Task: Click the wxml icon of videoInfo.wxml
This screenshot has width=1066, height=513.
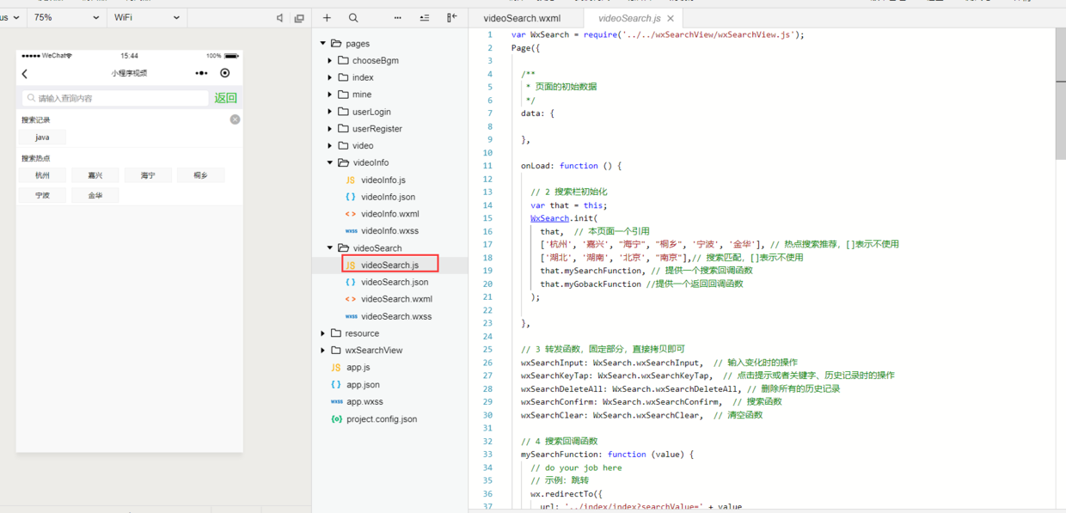Action: point(350,214)
